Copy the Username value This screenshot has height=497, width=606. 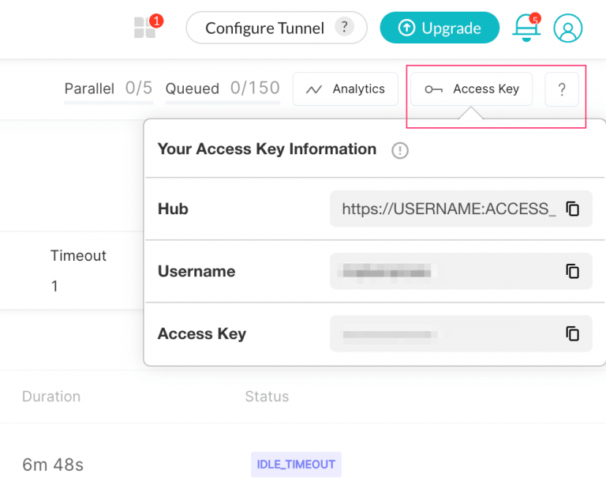[x=573, y=271]
